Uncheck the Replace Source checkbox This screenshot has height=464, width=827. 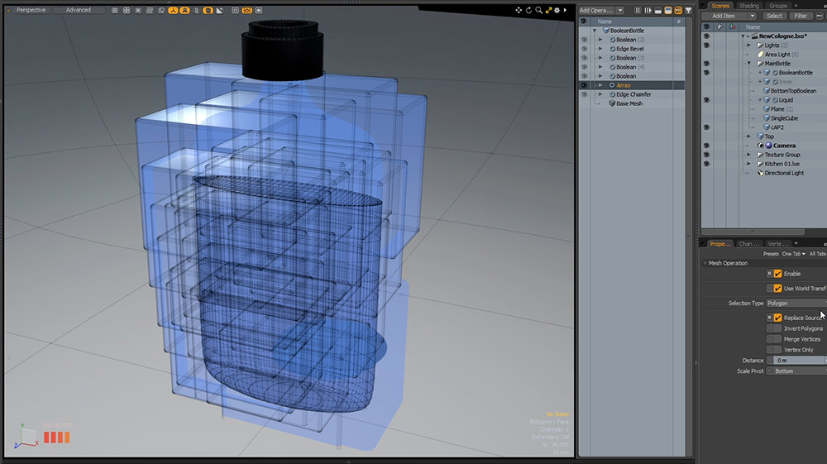click(777, 318)
